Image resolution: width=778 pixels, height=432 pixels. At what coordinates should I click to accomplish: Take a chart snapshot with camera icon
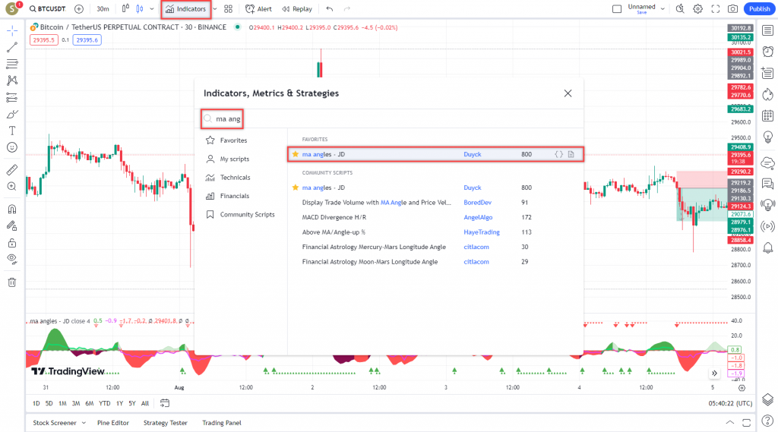[x=732, y=9]
